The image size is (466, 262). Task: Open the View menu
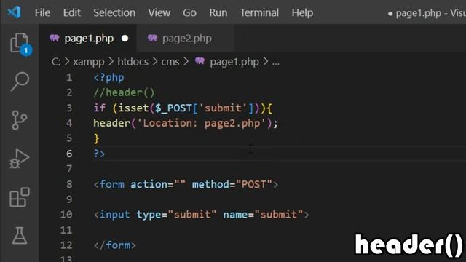coord(159,13)
